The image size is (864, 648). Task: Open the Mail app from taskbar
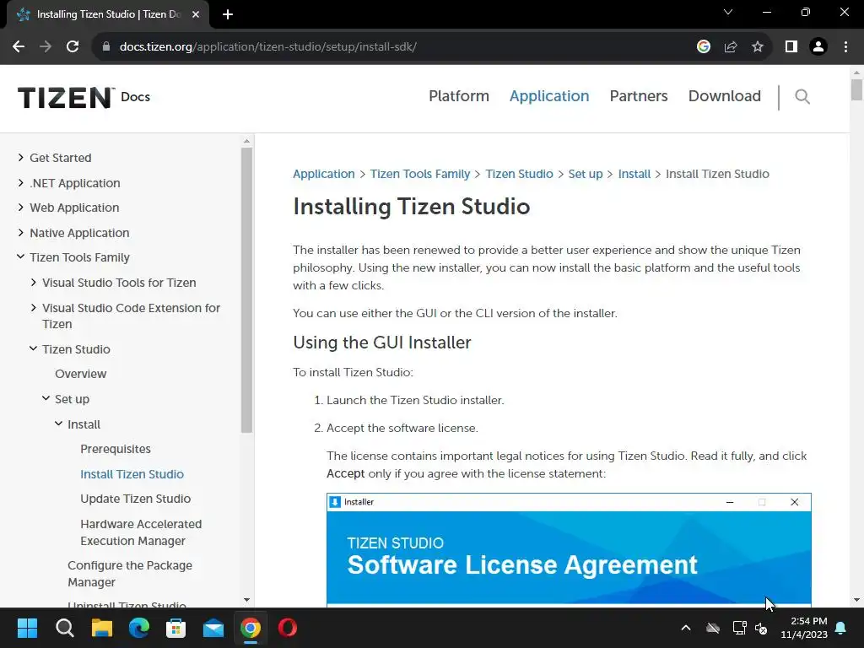click(x=213, y=628)
